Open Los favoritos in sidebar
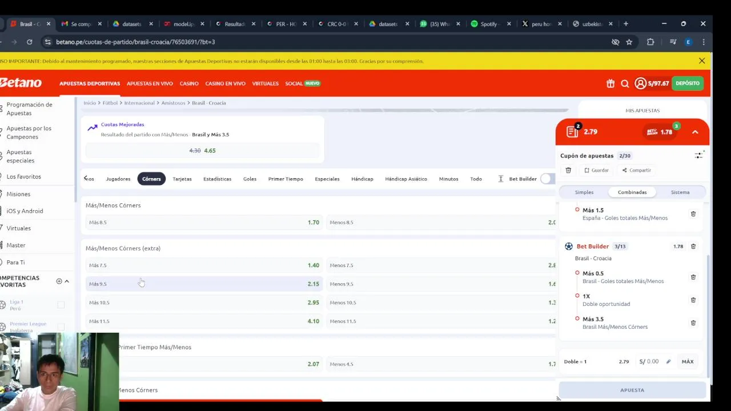Viewport: 731px width, 411px height. (24, 176)
